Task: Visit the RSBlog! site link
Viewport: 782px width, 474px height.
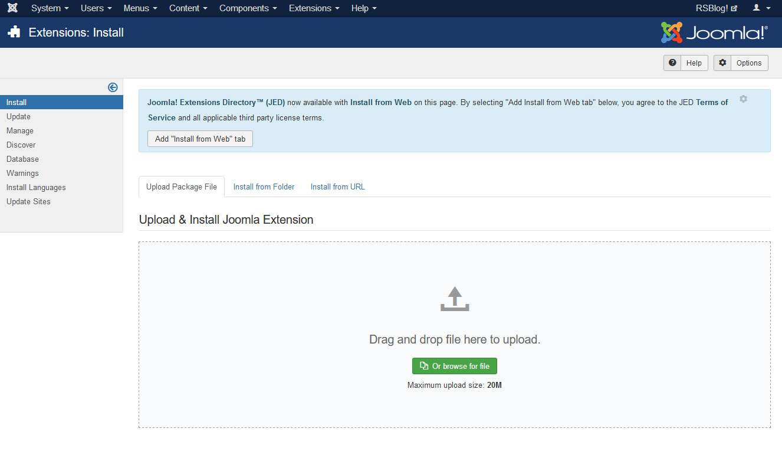Action: [717, 8]
